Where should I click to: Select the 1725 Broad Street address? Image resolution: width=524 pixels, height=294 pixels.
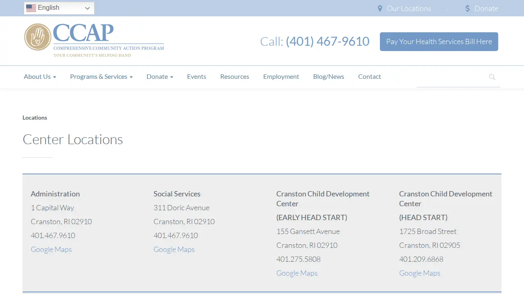428,231
